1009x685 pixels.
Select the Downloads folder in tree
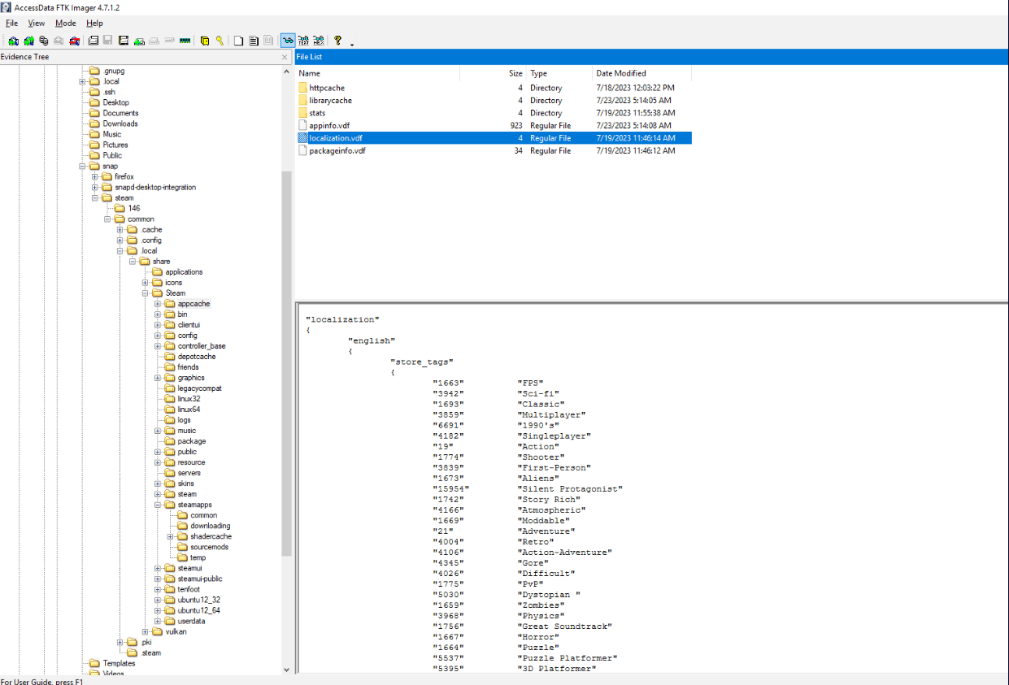pyautogui.click(x=120, y=124)
